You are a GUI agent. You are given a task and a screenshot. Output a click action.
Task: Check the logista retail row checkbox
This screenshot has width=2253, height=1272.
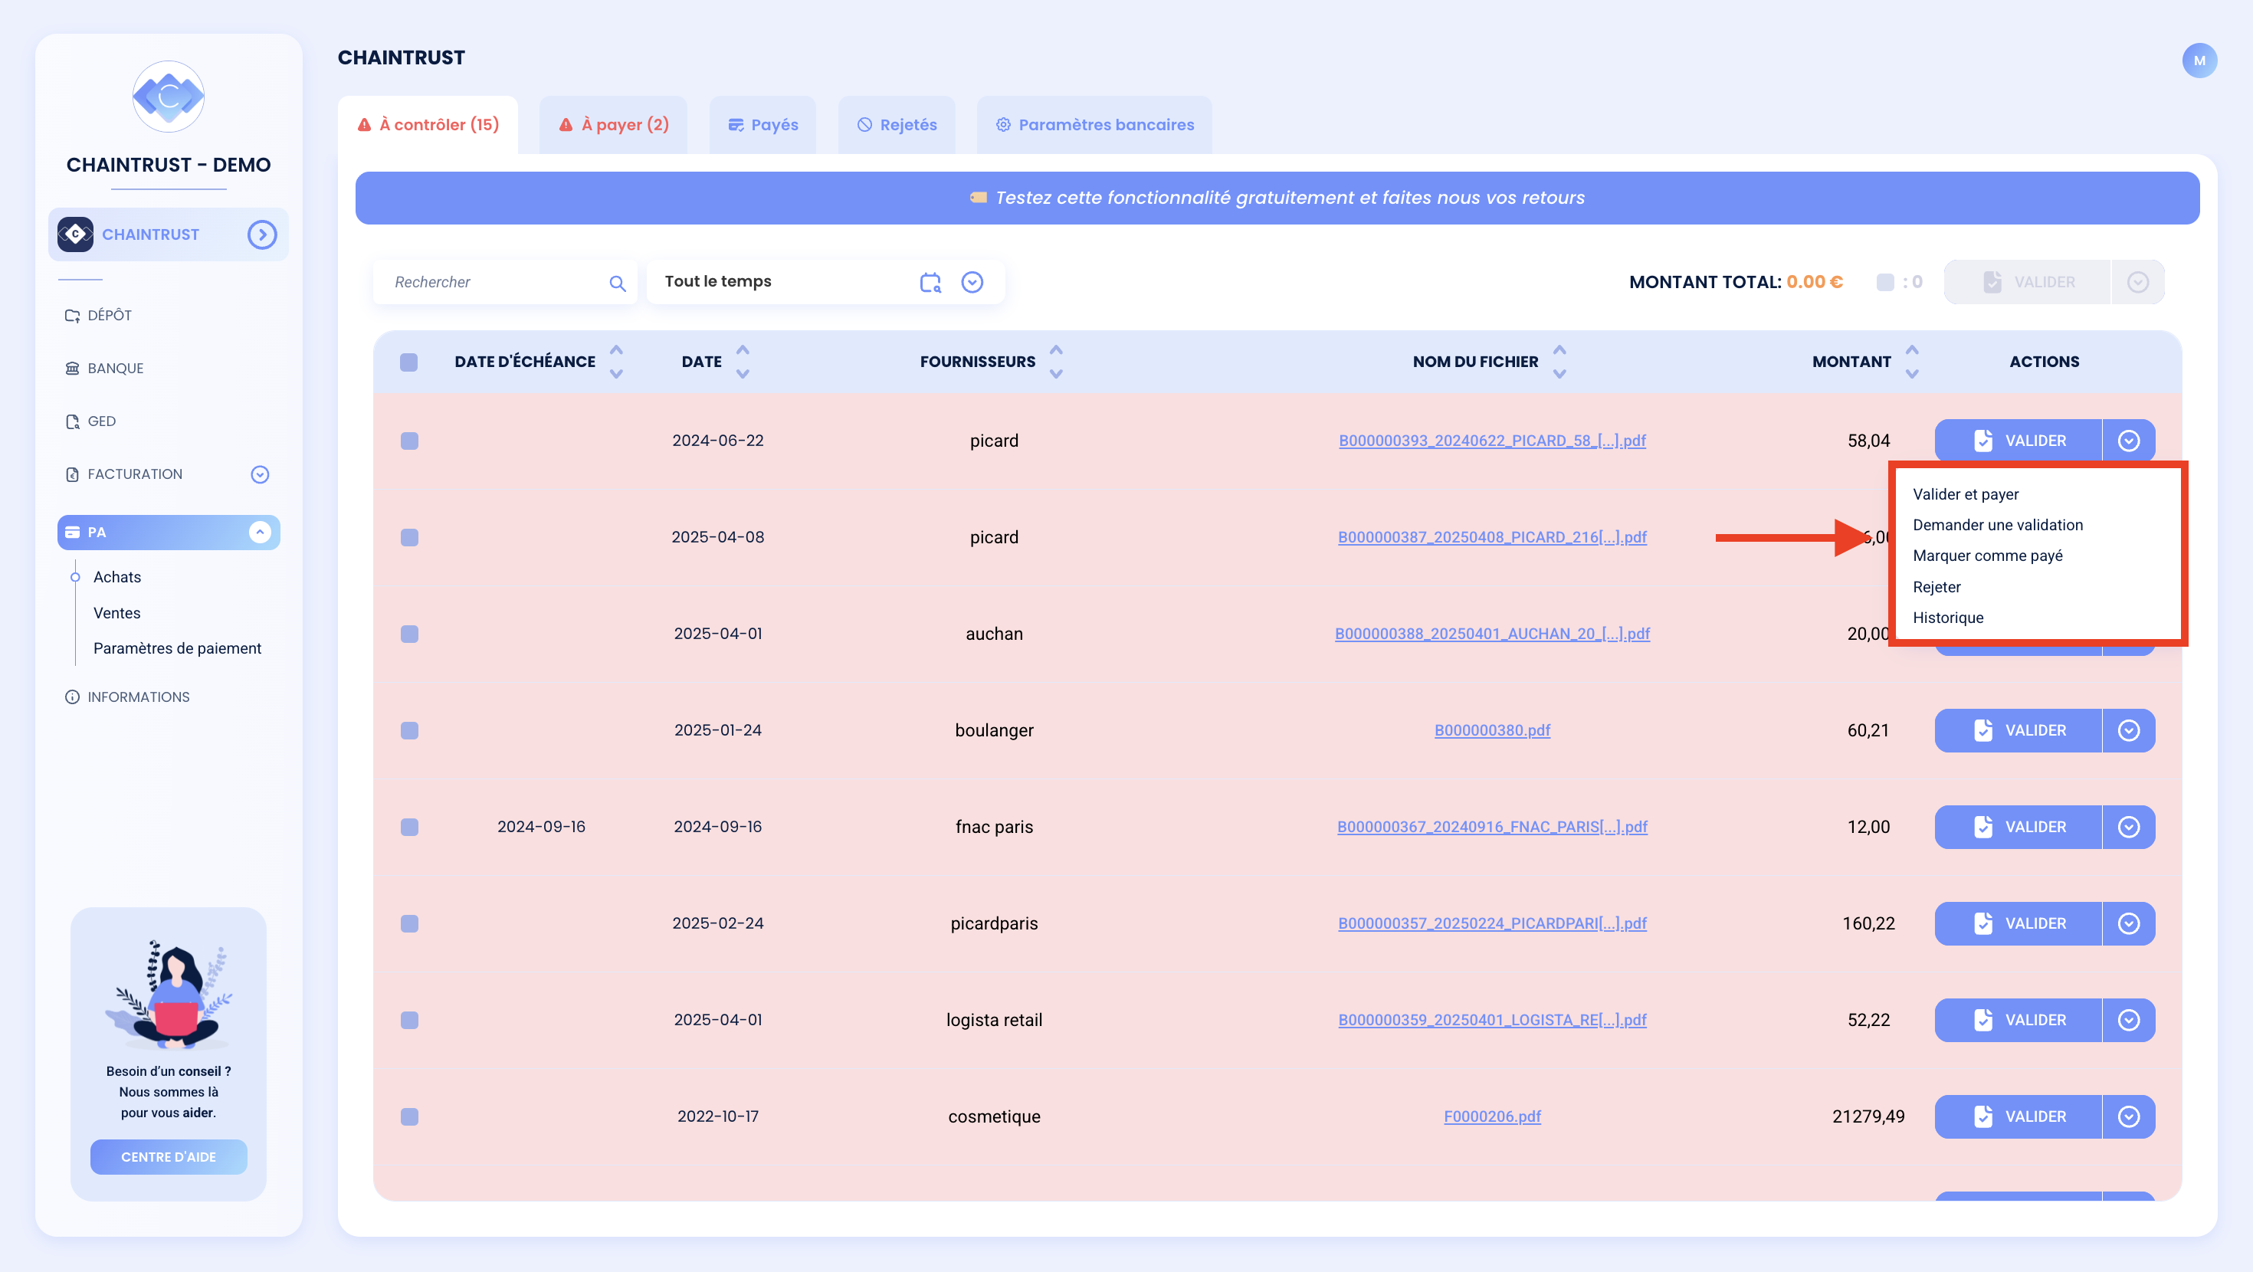pyautogui.click(x=409, y=1020)
